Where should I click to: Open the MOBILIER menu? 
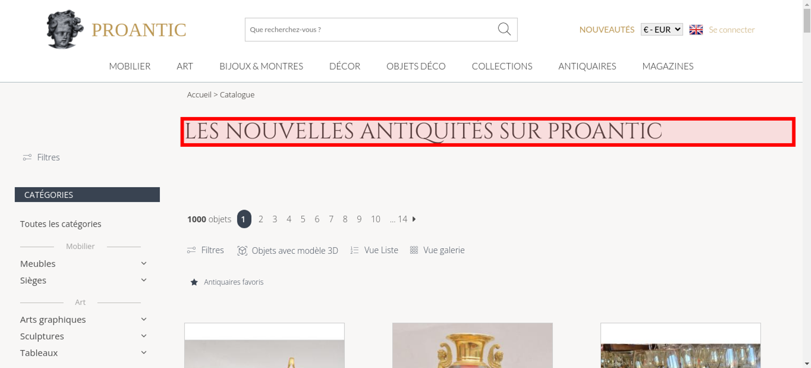click(130, 66)
